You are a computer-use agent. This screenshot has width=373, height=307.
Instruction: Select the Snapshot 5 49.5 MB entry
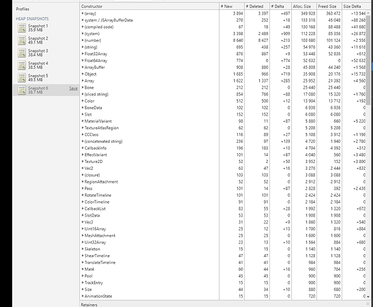coord(46,78)
